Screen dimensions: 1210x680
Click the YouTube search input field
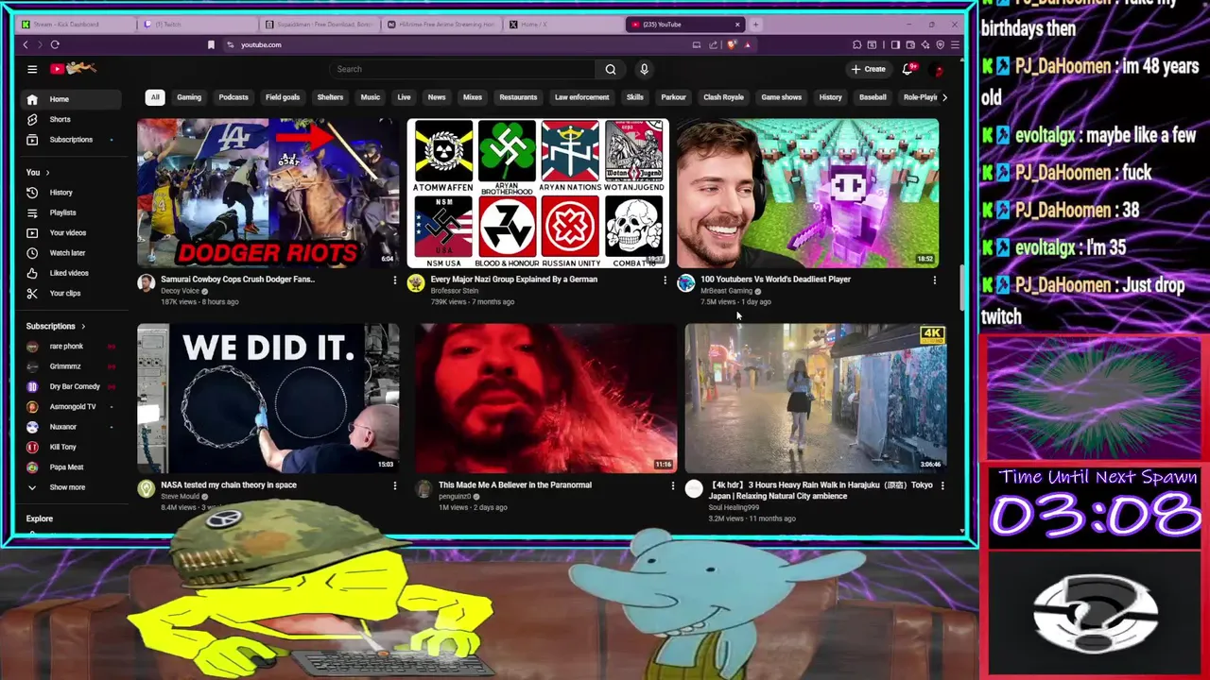tap(463, 69)
